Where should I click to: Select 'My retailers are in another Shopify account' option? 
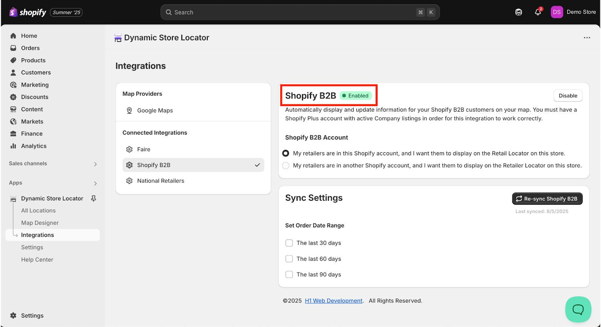coord(286,165)
